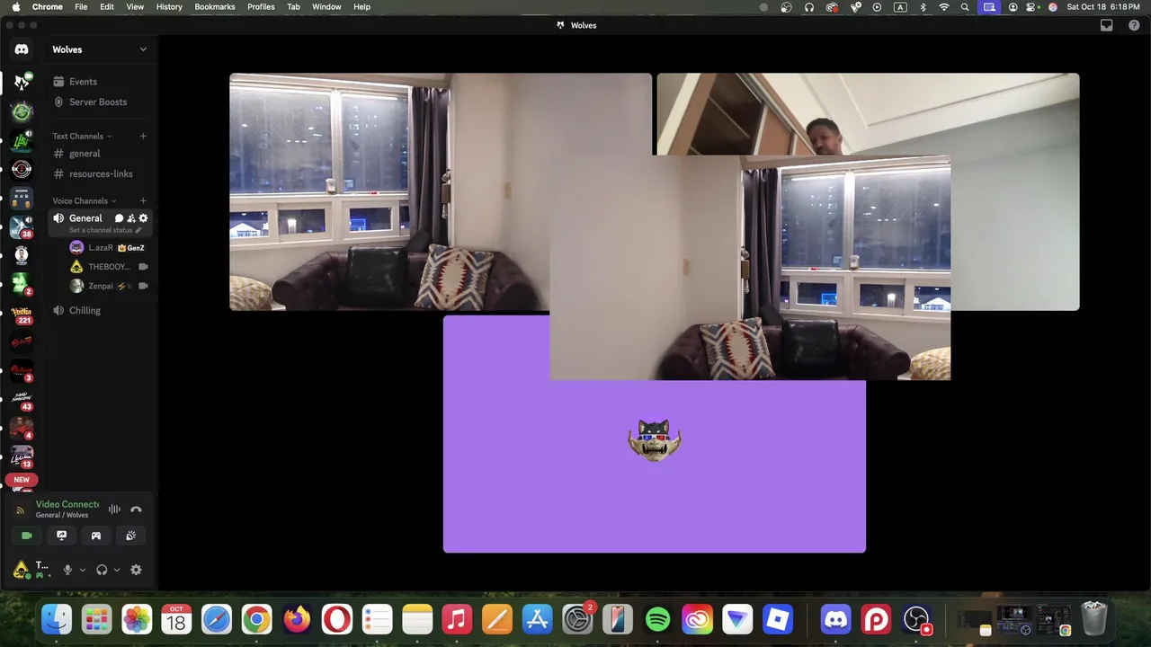Open the resources-links text channel

tap(100, 173)
